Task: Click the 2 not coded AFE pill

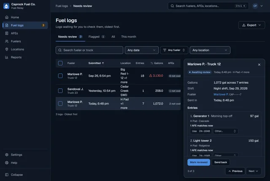Action: coord(174,104)
